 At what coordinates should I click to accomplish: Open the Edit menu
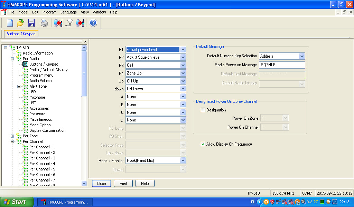(35, 12)
